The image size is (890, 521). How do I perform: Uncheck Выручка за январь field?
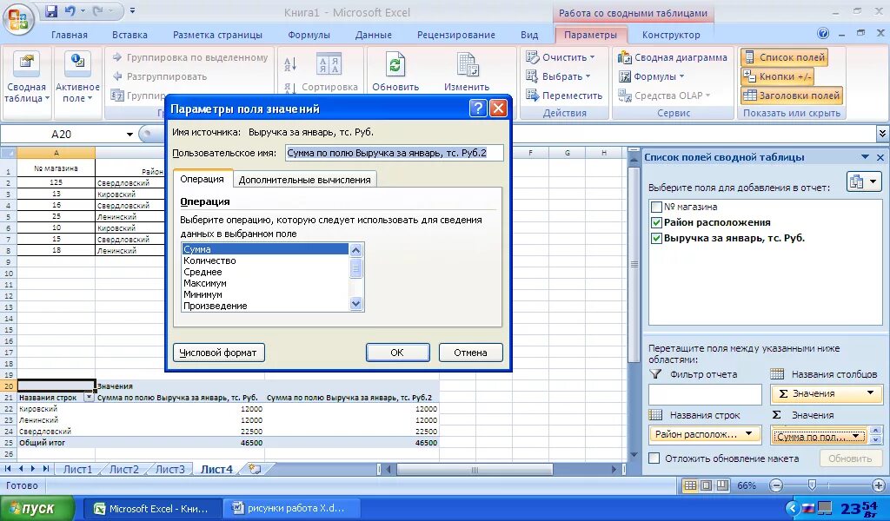(657, 239)
